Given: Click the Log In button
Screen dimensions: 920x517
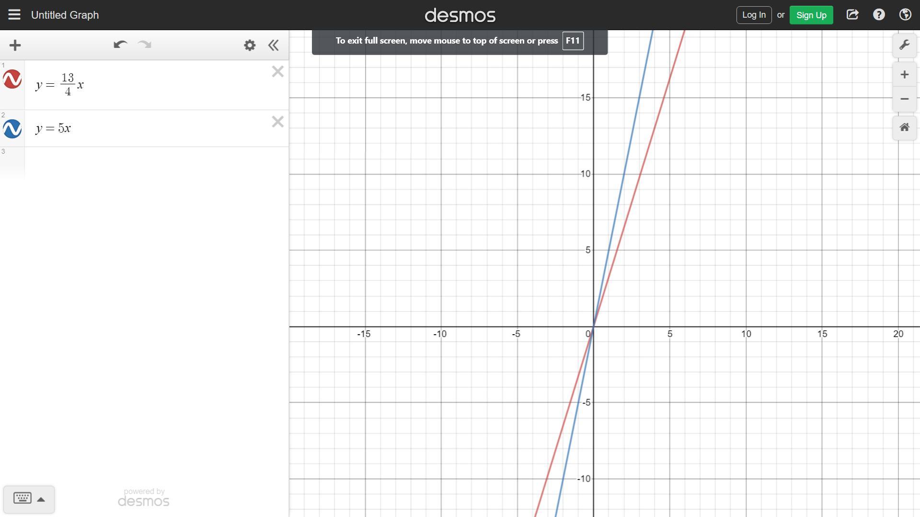Looking at the screenshot, I should [x=754, y=15].
